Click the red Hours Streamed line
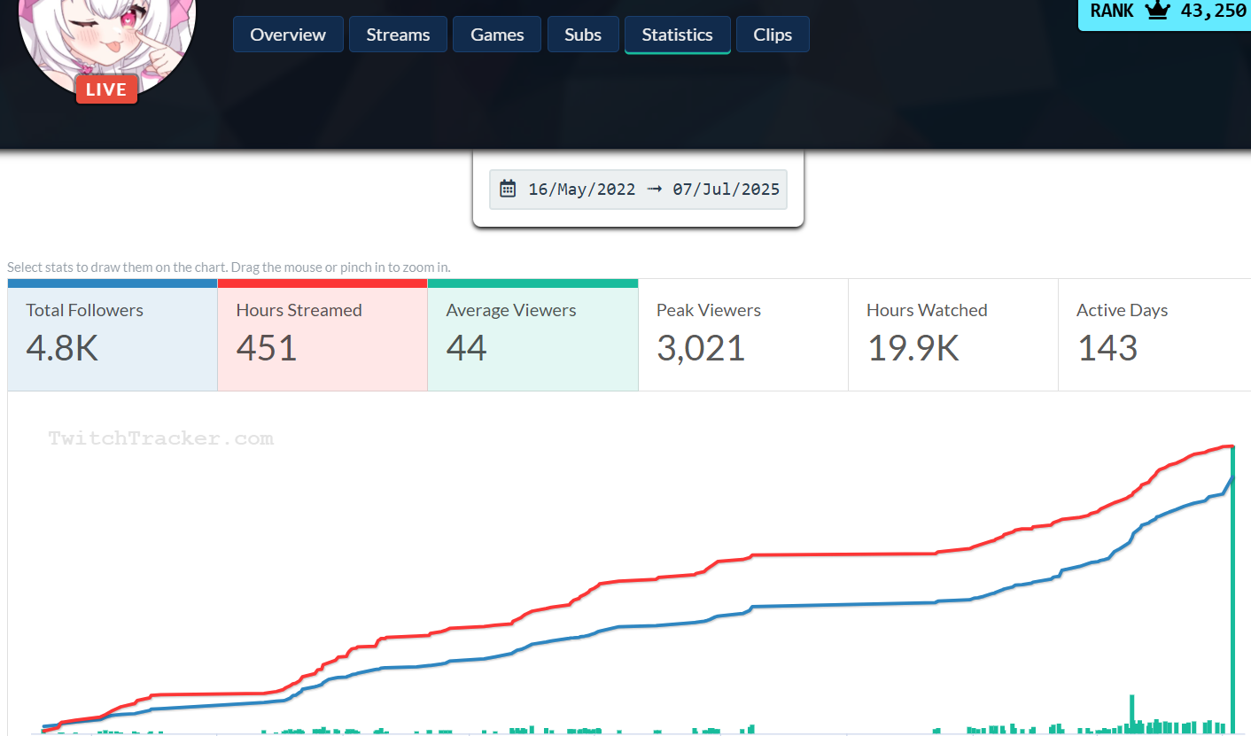This screenshot has height=736, width=1251. click(842, 554)
